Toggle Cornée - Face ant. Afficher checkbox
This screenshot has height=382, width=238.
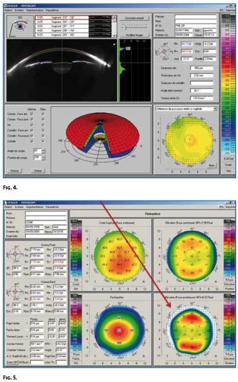(32, 114)
